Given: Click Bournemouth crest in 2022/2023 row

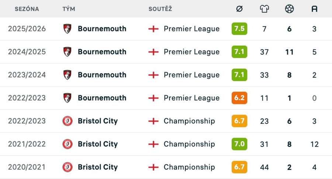Looking at the screenshot, I should pyautogui.click(x=68, y=98).
